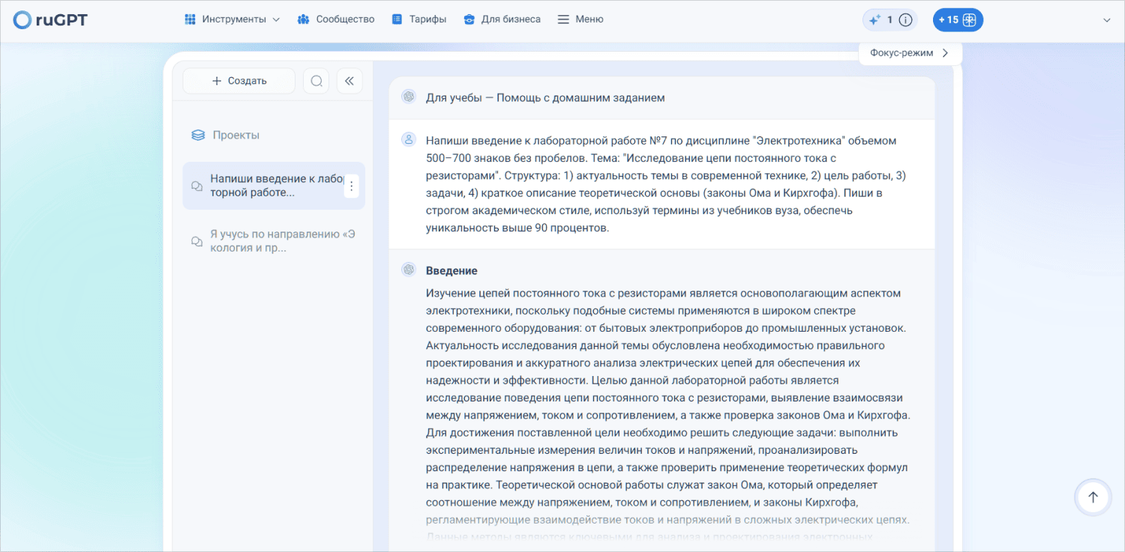Open the Сообщество menu item
This screenshot has height=552, width=1125.
[336, 19]
